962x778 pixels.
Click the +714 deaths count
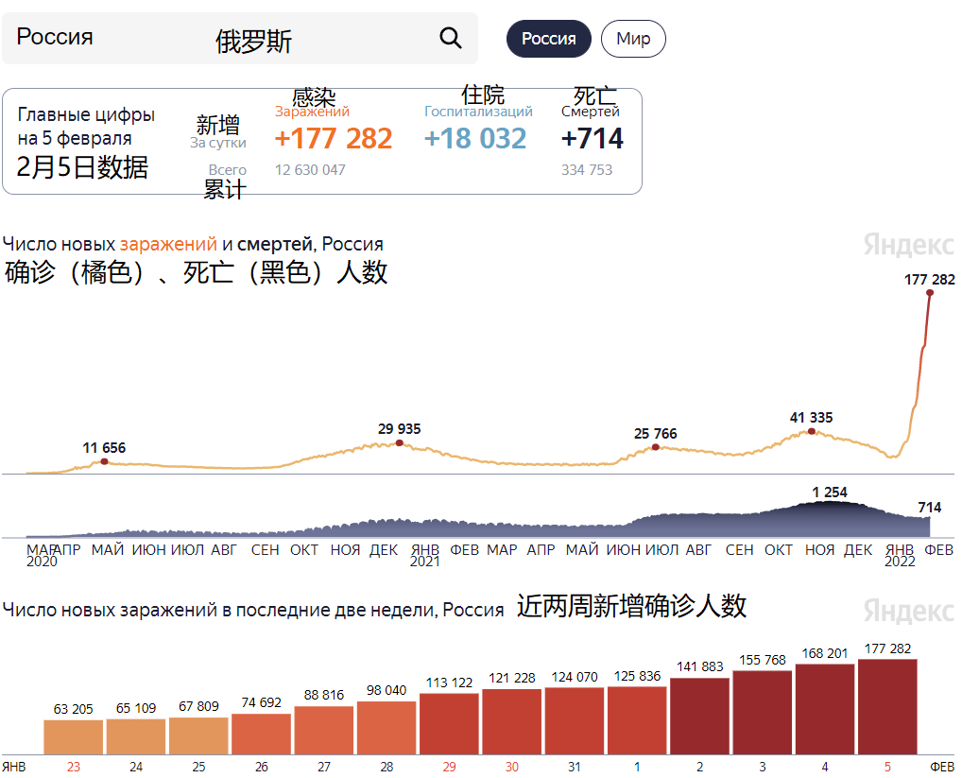click(x=594, y=138)
